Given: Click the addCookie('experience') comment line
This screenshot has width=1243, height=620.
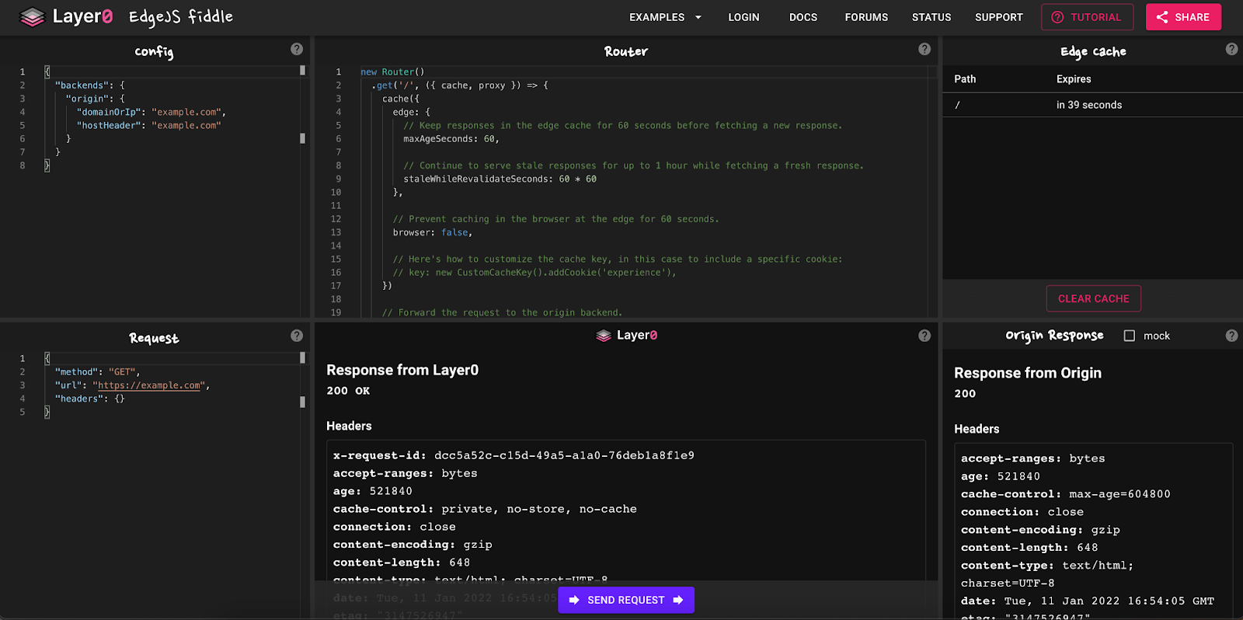Looking at the screenshot, I should tap(534, 273).
